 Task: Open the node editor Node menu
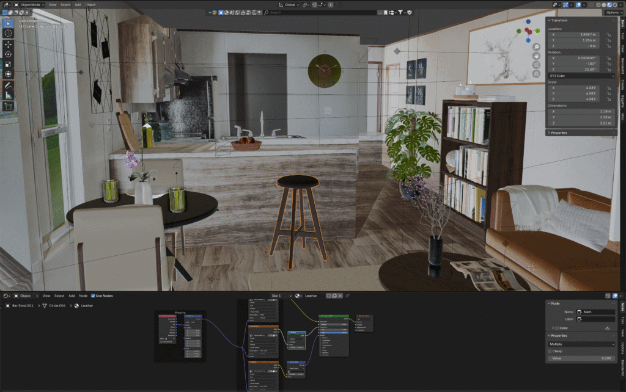coord(83,296)
